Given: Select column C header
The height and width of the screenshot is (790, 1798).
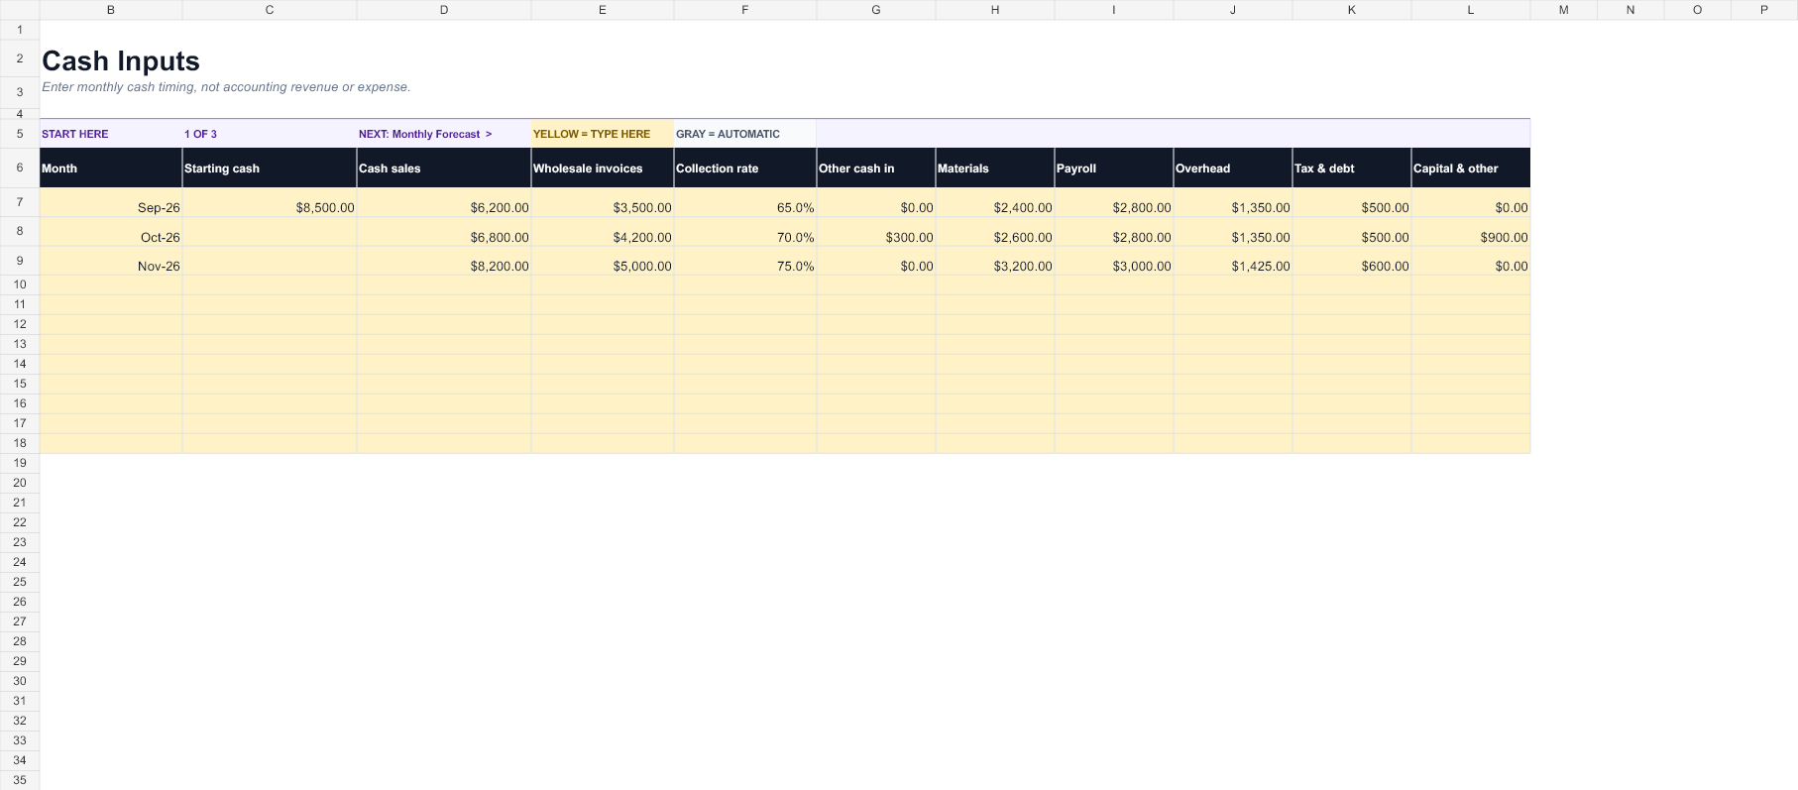Looking at the screenshot, I should [x=270, y=10].
